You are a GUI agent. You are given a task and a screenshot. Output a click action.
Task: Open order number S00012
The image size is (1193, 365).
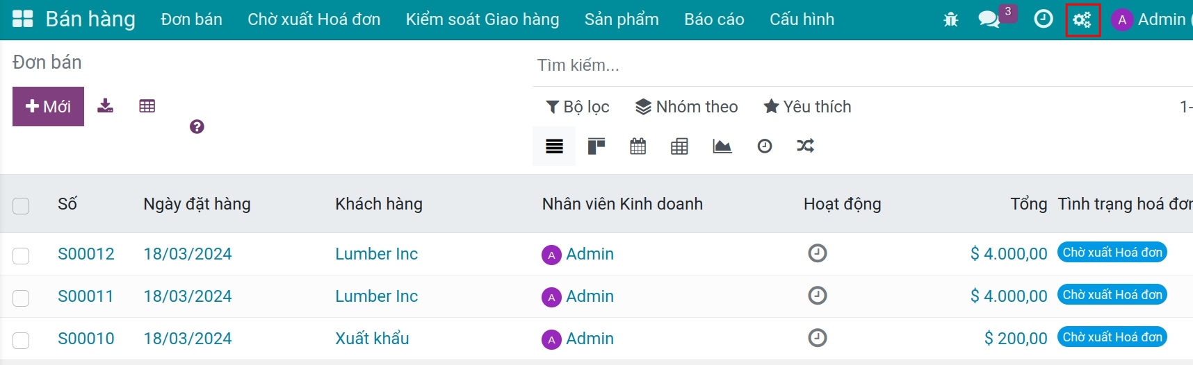pos(86,254)
